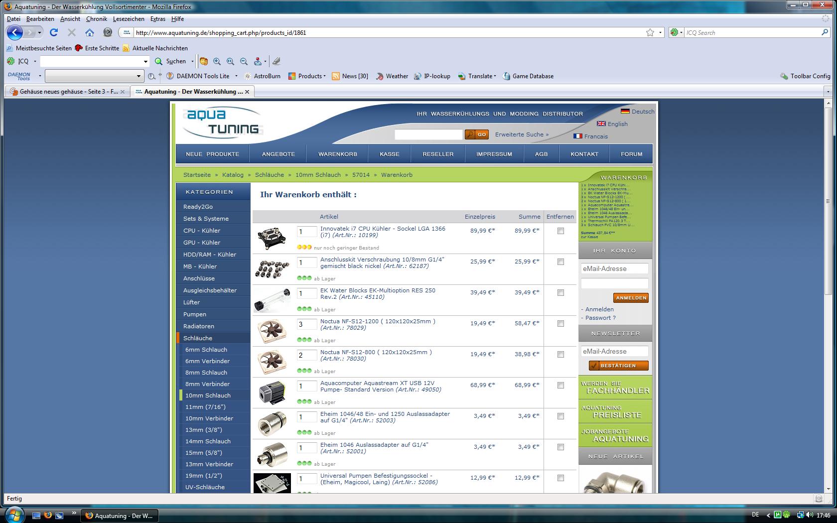
Task: Click the quantity field for Noctua NF-S12-1200
Action: (x=307, y=324)
